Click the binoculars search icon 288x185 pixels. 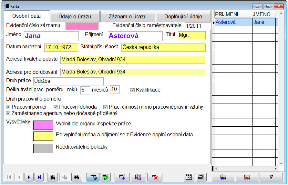(77, 177)
